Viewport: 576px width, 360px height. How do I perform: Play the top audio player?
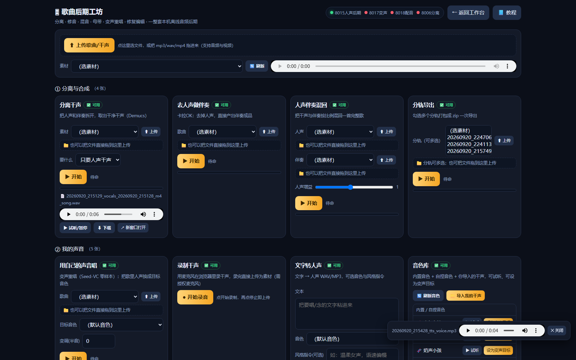tap(280, 66)
